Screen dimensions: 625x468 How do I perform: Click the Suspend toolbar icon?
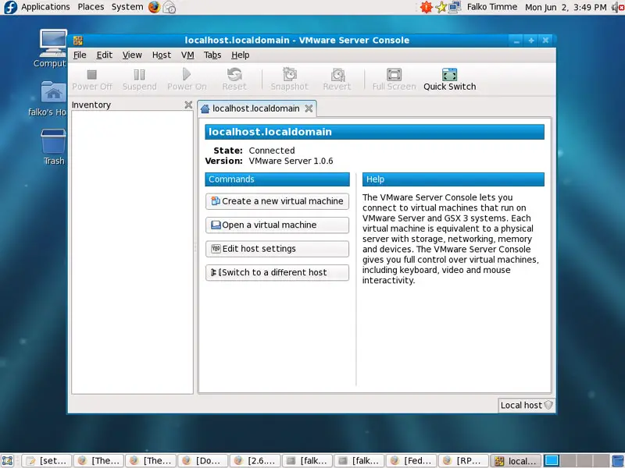139,75
